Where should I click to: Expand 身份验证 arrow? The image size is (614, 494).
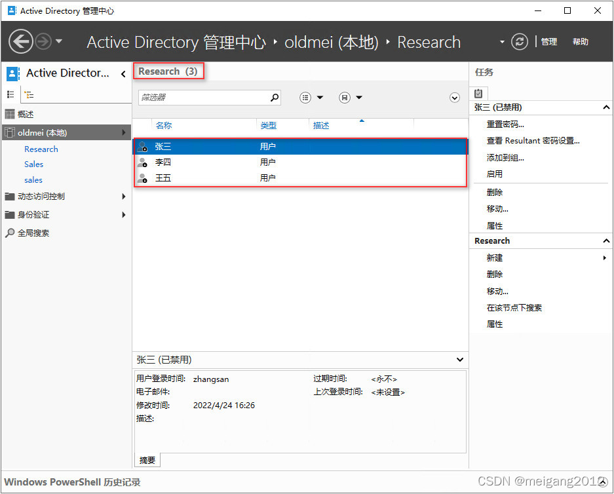click(x=124, y=214)
